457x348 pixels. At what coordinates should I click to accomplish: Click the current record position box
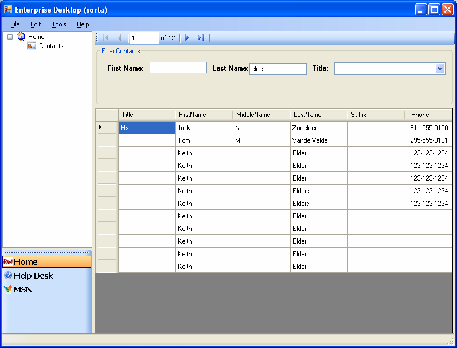(143, 38)
